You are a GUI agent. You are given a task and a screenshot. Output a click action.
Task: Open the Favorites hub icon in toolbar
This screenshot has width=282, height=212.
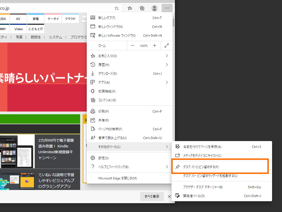coord(130,8)
